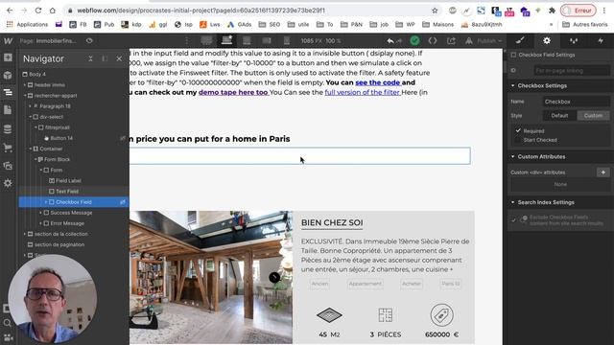Open the CMS Collections panel
This screenshot has width=614, height=345.
8,128
